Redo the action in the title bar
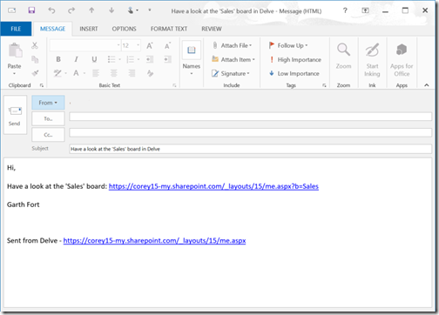 pos(71,10)
